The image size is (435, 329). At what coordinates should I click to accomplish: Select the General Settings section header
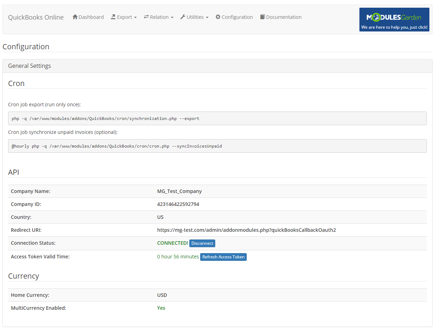pyautogui.click(x=29, y=66)
